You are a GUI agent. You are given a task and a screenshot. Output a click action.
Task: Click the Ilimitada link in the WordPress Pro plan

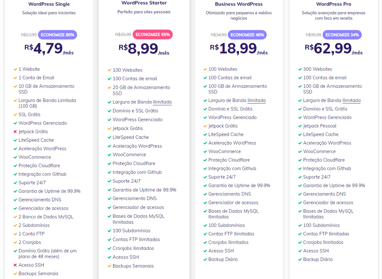pos(351,101)
